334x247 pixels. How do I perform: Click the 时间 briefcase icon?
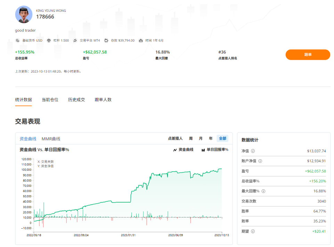(141, 40)
